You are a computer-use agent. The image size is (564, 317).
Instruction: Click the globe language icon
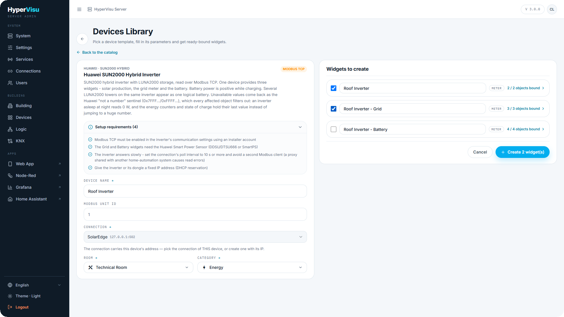coord(10,285)
